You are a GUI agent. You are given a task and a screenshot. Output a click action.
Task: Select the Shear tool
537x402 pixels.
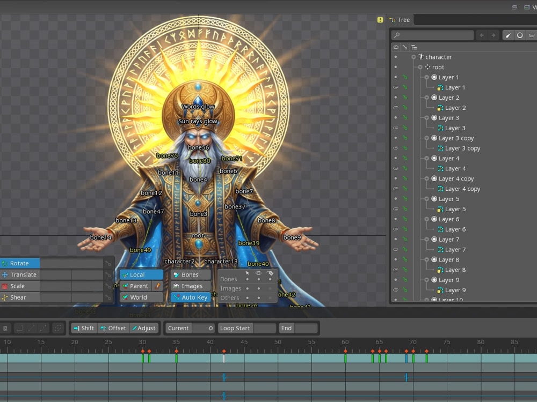click(x=19, y=297)
